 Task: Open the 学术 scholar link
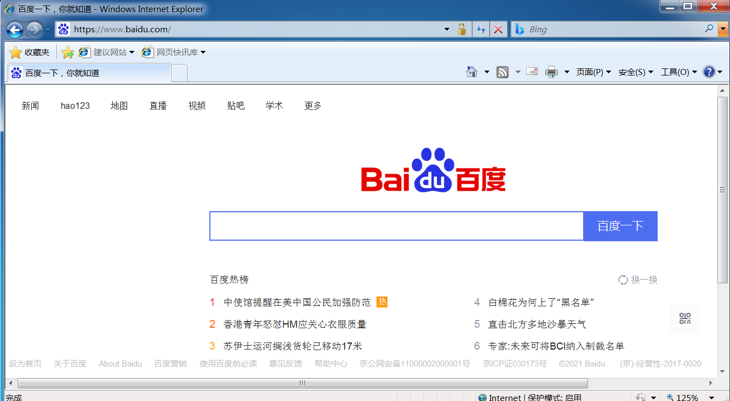click(x=274, y=106)
